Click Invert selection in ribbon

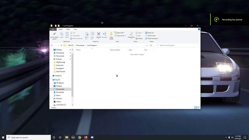pos(151,38)
